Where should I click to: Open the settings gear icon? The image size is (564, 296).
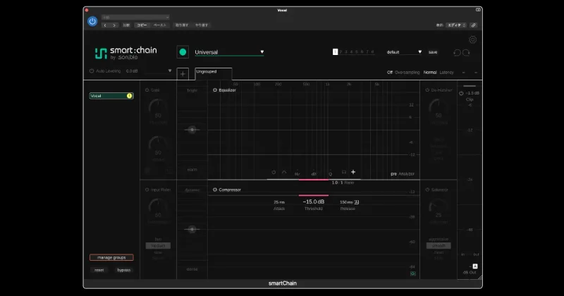pyautogui.click(x=472, y=39)
